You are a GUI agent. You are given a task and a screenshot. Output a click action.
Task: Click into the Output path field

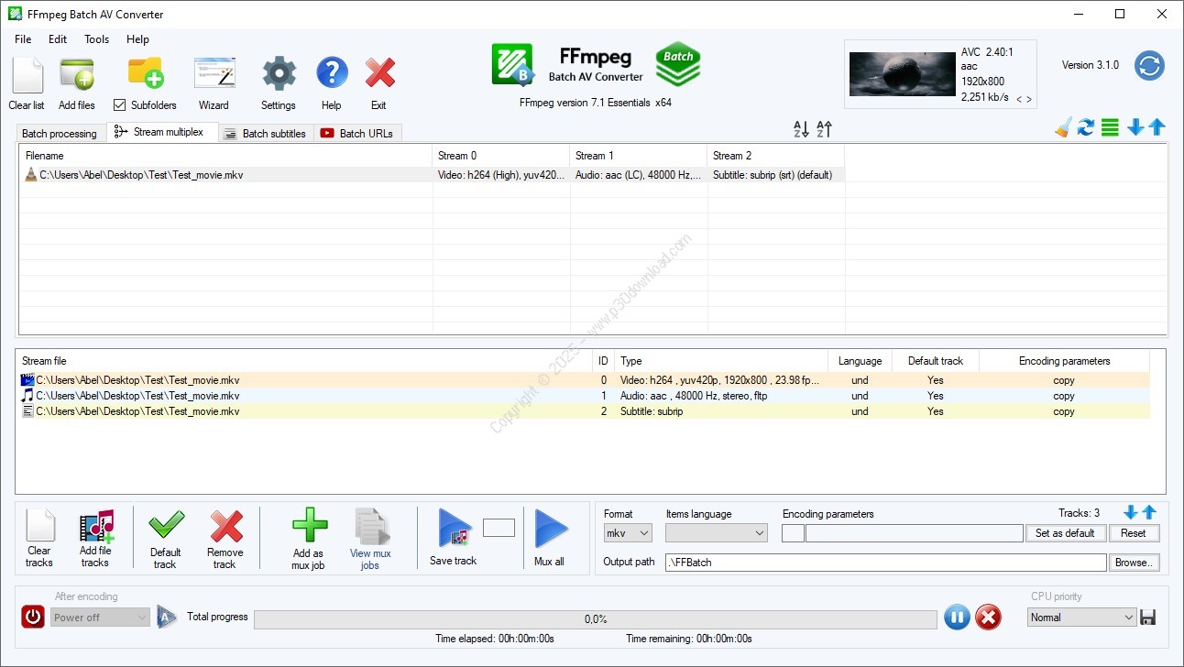884,562
